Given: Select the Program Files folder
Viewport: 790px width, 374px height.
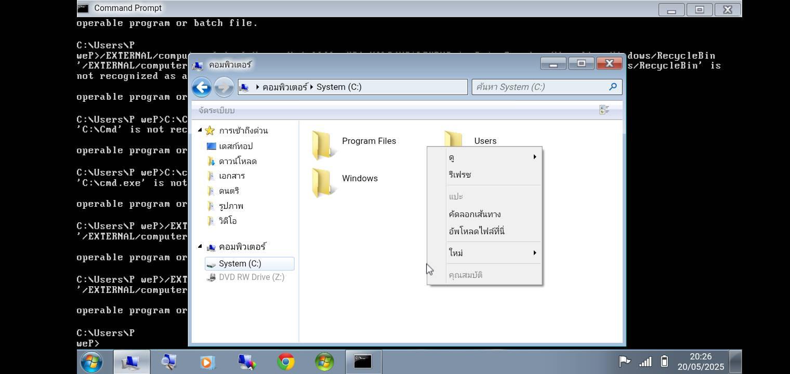Looking at the screenshot, I should pyautogui.click(x=354, y=144).
